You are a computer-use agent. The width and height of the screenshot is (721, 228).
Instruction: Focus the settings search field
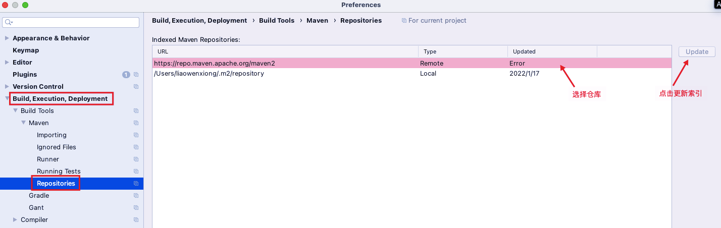71,23
